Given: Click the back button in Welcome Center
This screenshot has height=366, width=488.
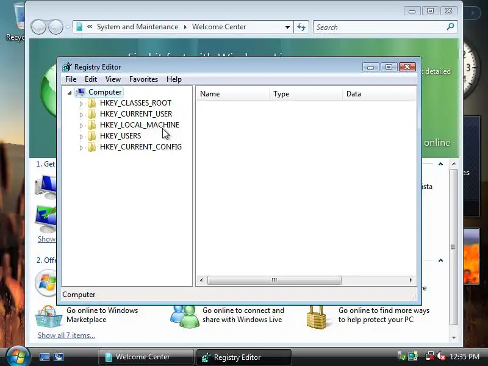Looking at the screenshot, I should [38, 27].
